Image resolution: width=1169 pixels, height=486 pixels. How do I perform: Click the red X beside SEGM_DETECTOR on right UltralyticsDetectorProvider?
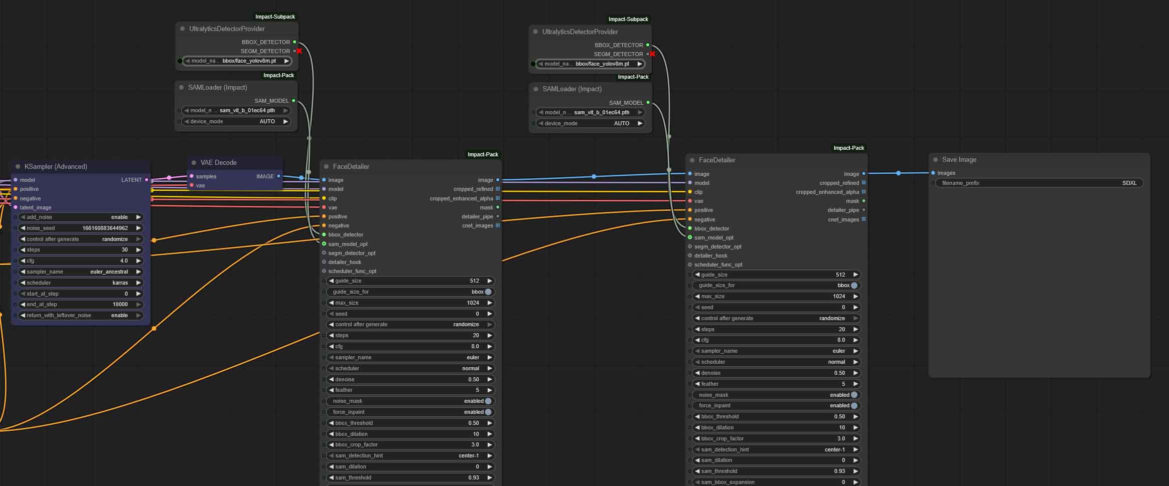pyautogui.click(x=652, y=54)
